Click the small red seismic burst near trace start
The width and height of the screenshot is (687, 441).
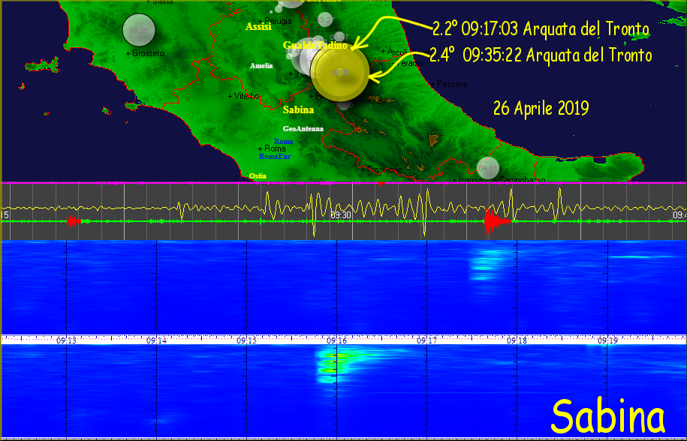click(74, 221)
